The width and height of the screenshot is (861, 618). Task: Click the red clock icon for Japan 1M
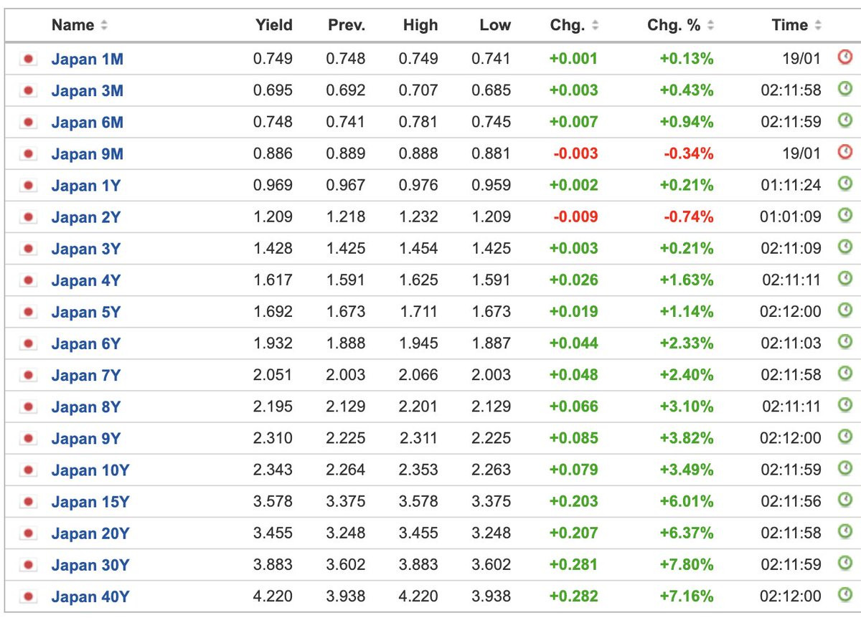845,57
